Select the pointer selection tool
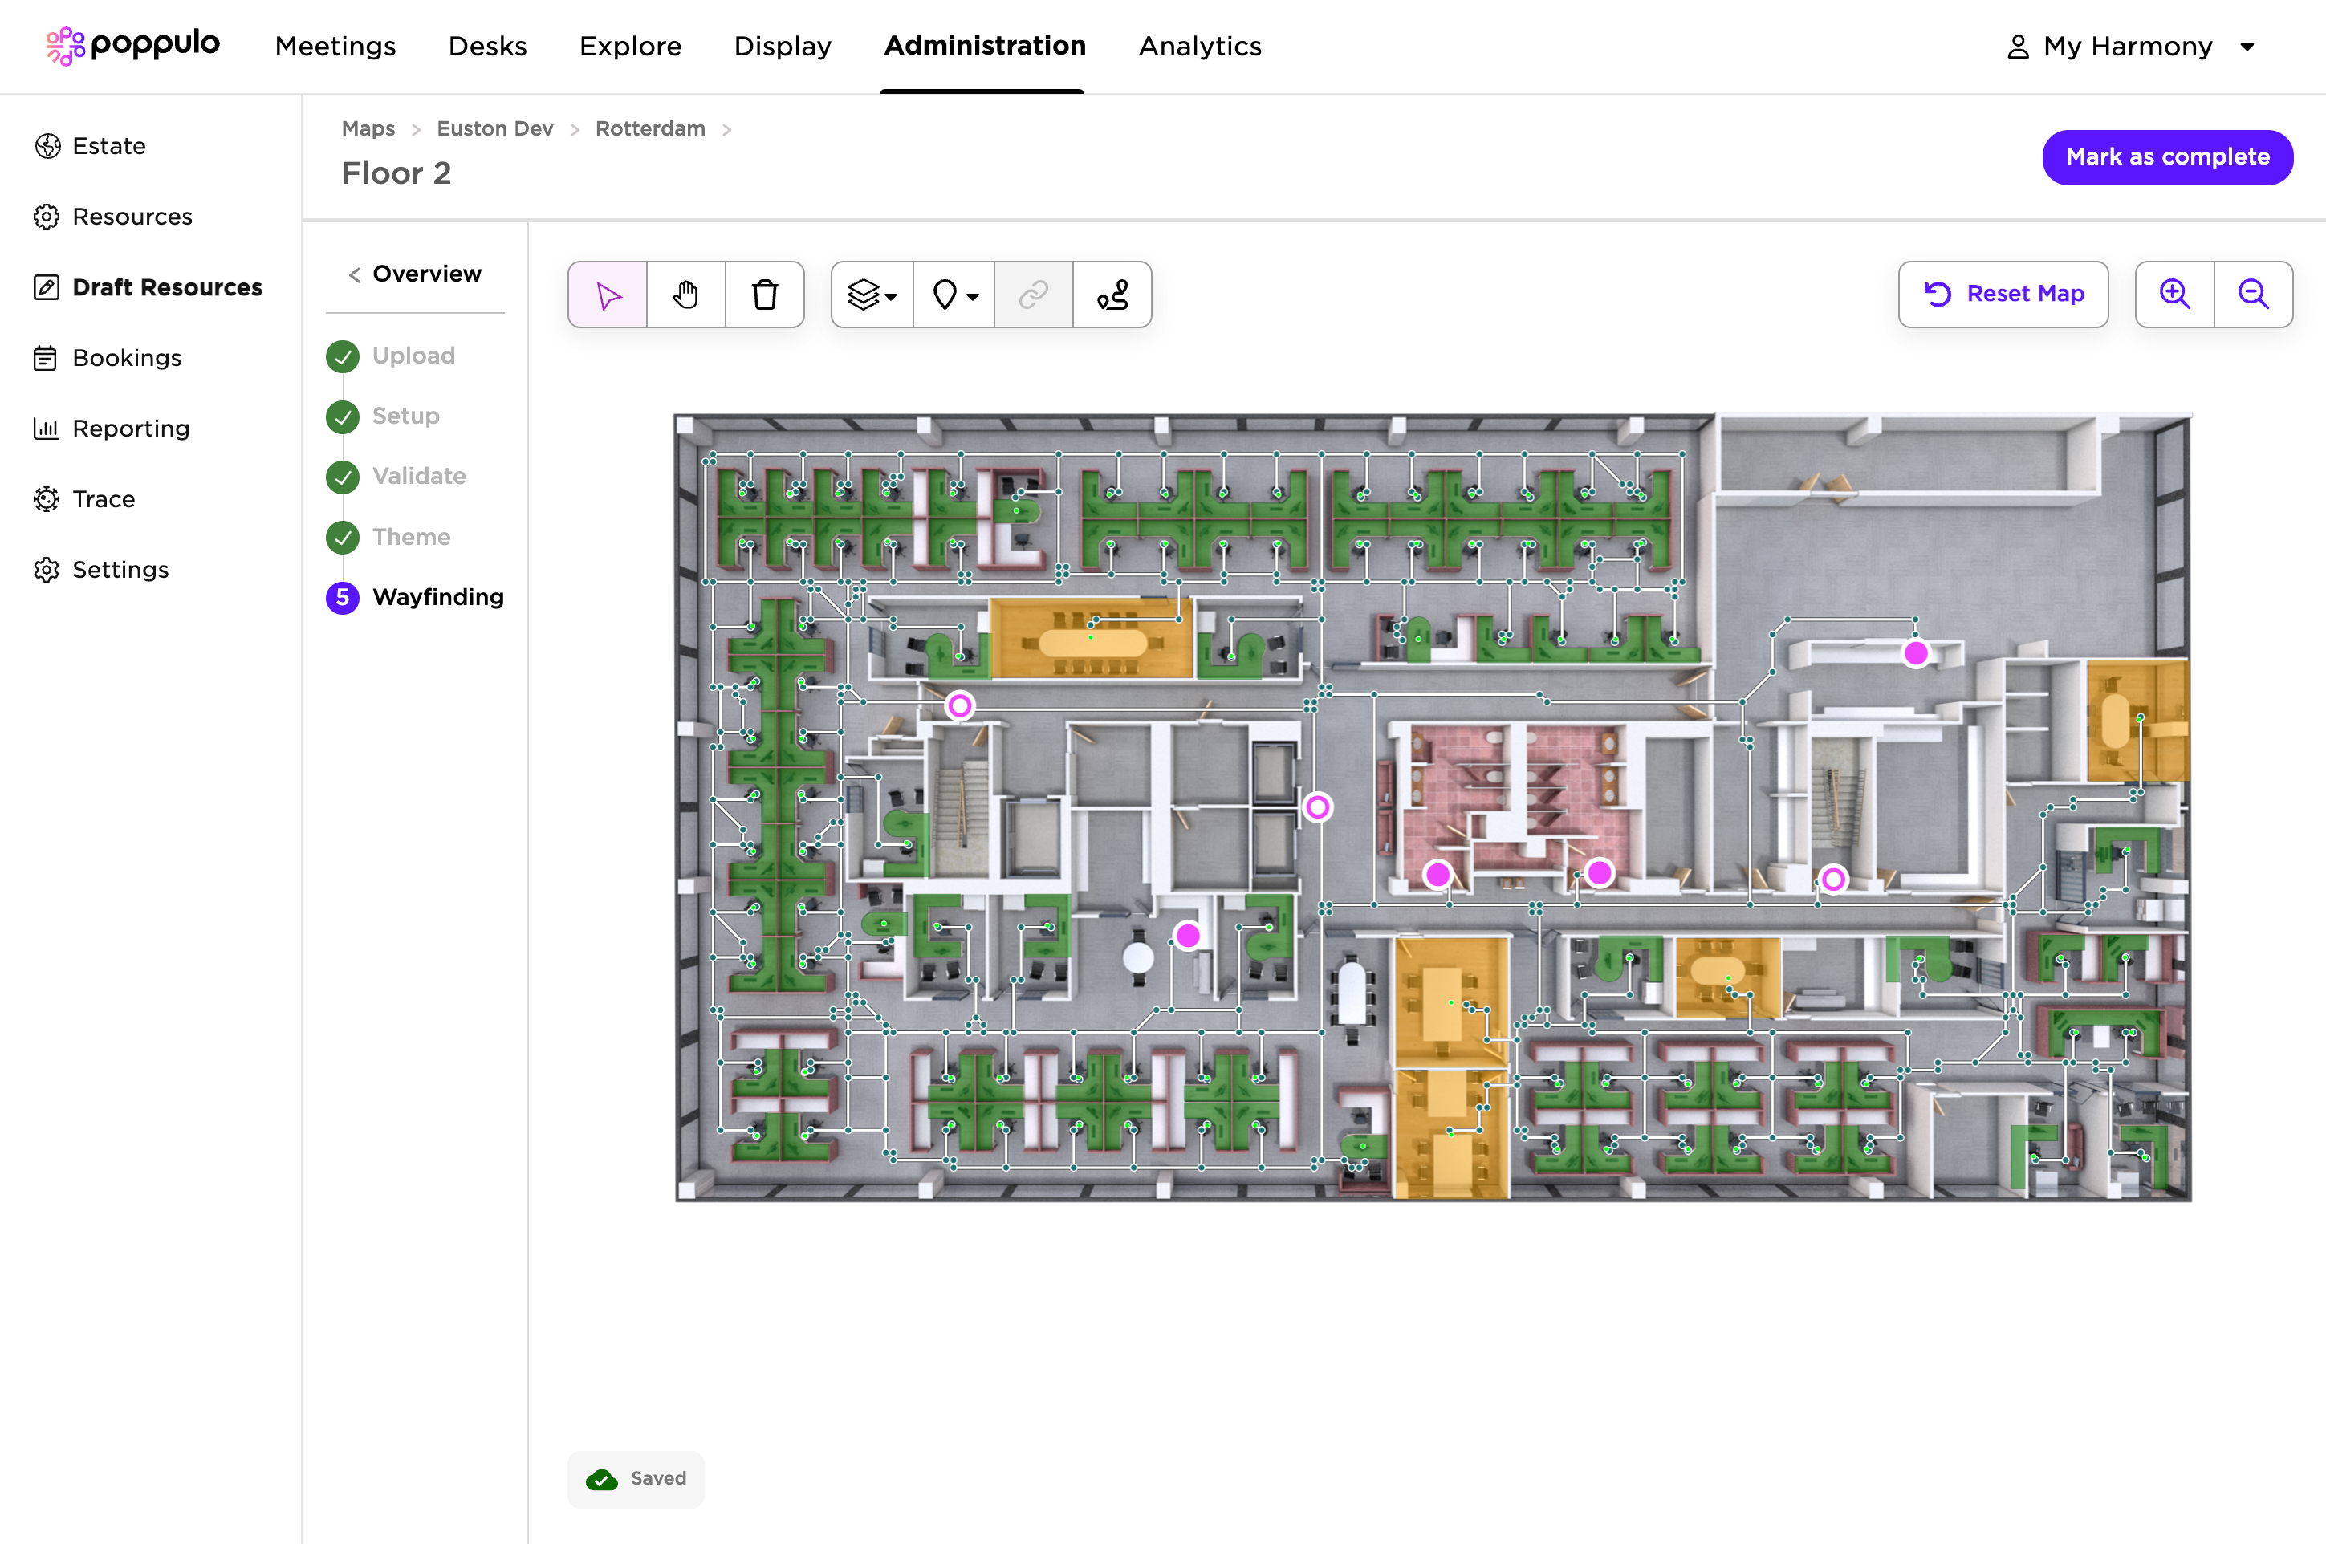The width and height of the screenshot is (2326, 1544). tap(608, 295)
